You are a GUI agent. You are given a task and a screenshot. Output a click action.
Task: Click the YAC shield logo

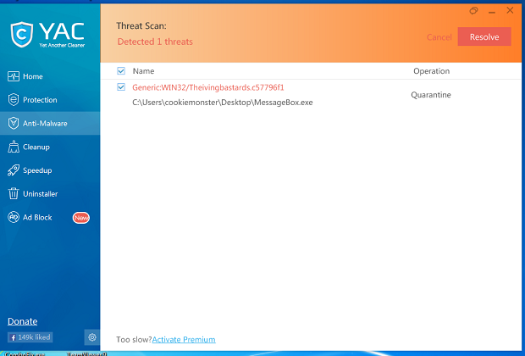pyautogui.click(x=22, y=34)
